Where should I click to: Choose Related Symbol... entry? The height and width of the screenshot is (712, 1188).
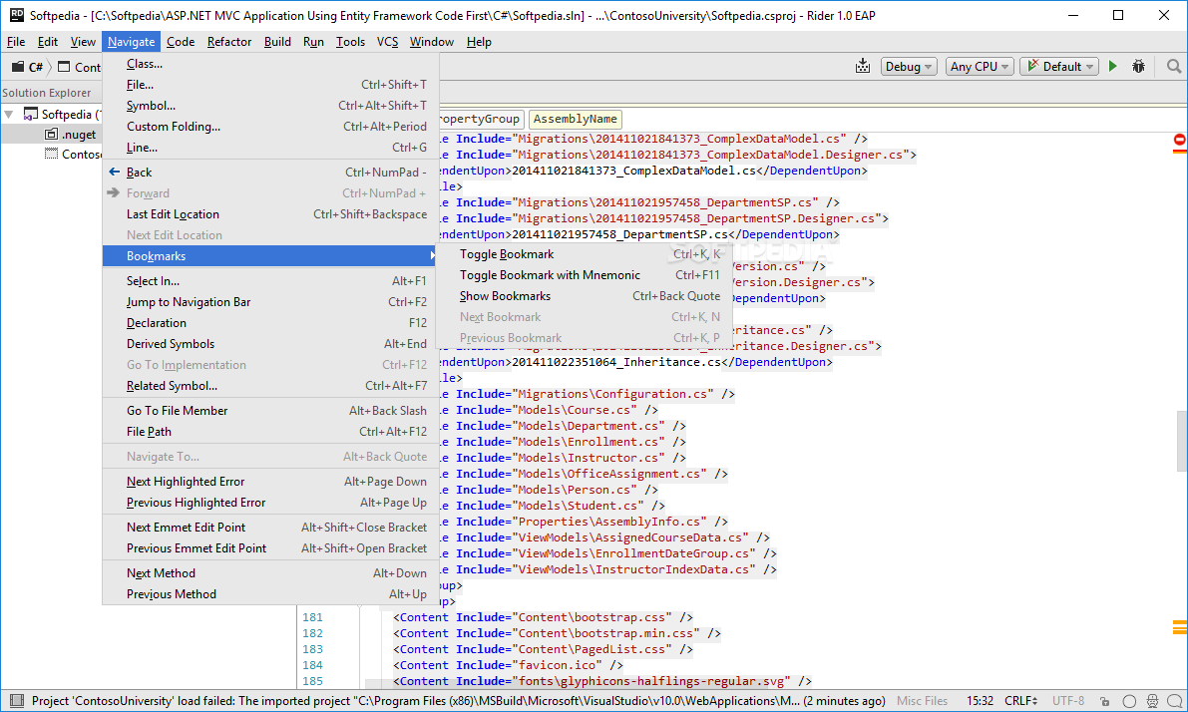click(x=270, y=386)
